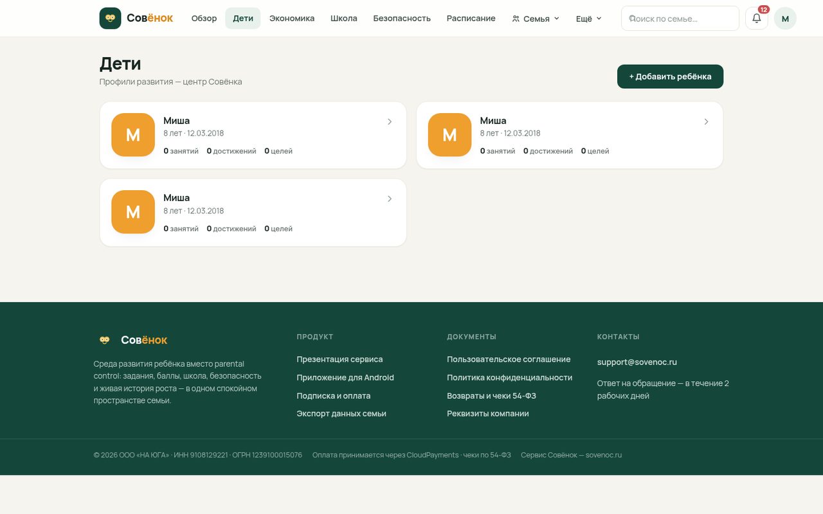Image resolution: width=823 pixels, height=514 pixels.
Task: Click the Дети page heading
Action: (120, 64)
